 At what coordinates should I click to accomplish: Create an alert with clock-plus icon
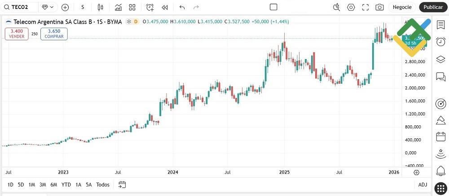[x=150, y=8]
